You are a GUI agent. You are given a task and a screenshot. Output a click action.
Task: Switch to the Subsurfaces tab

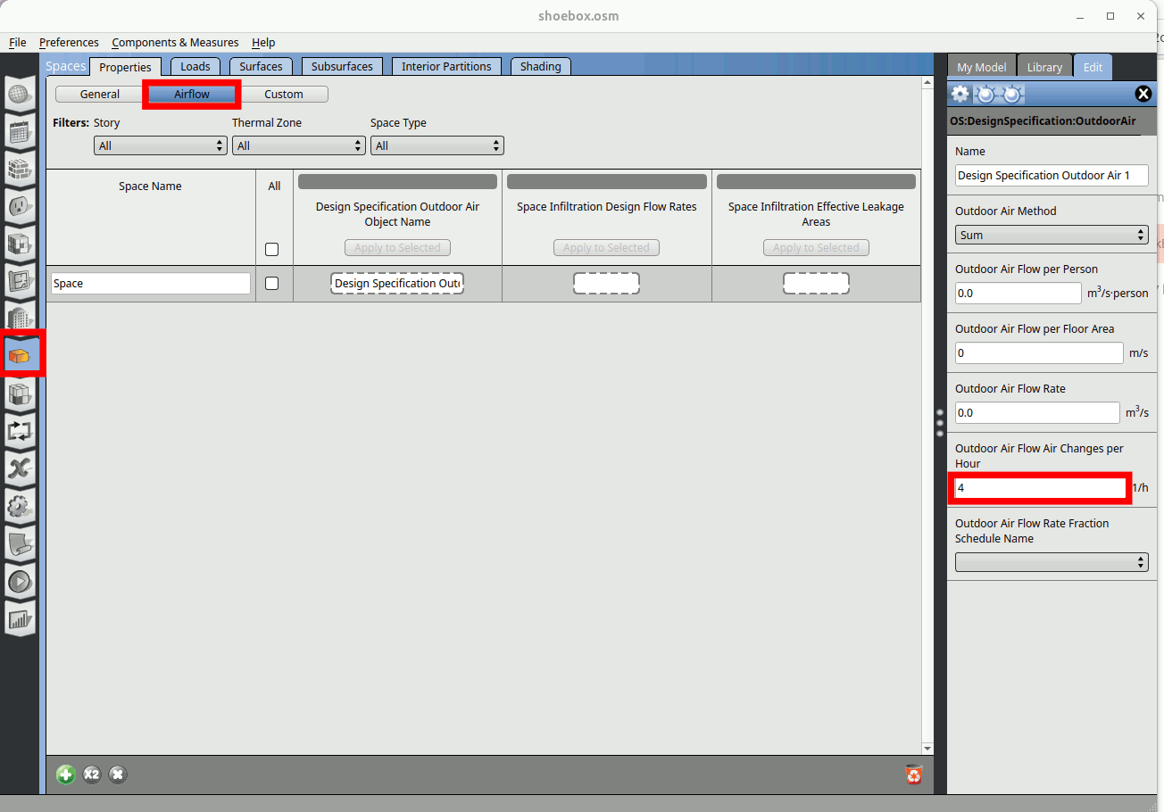click(342, 67)
